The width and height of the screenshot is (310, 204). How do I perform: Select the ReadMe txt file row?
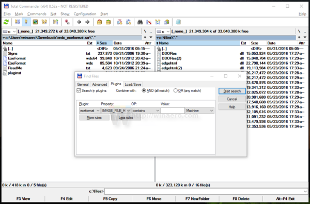pos(77,68)
